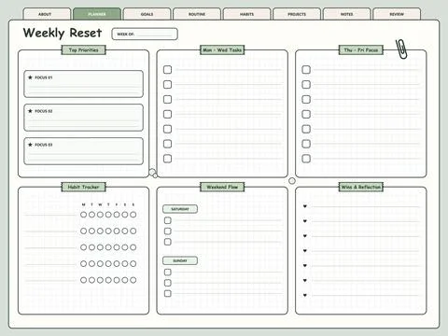The height and width of the screenshot is (336, 448).
Task: Open the Routine tab
Action: point(197,14)
